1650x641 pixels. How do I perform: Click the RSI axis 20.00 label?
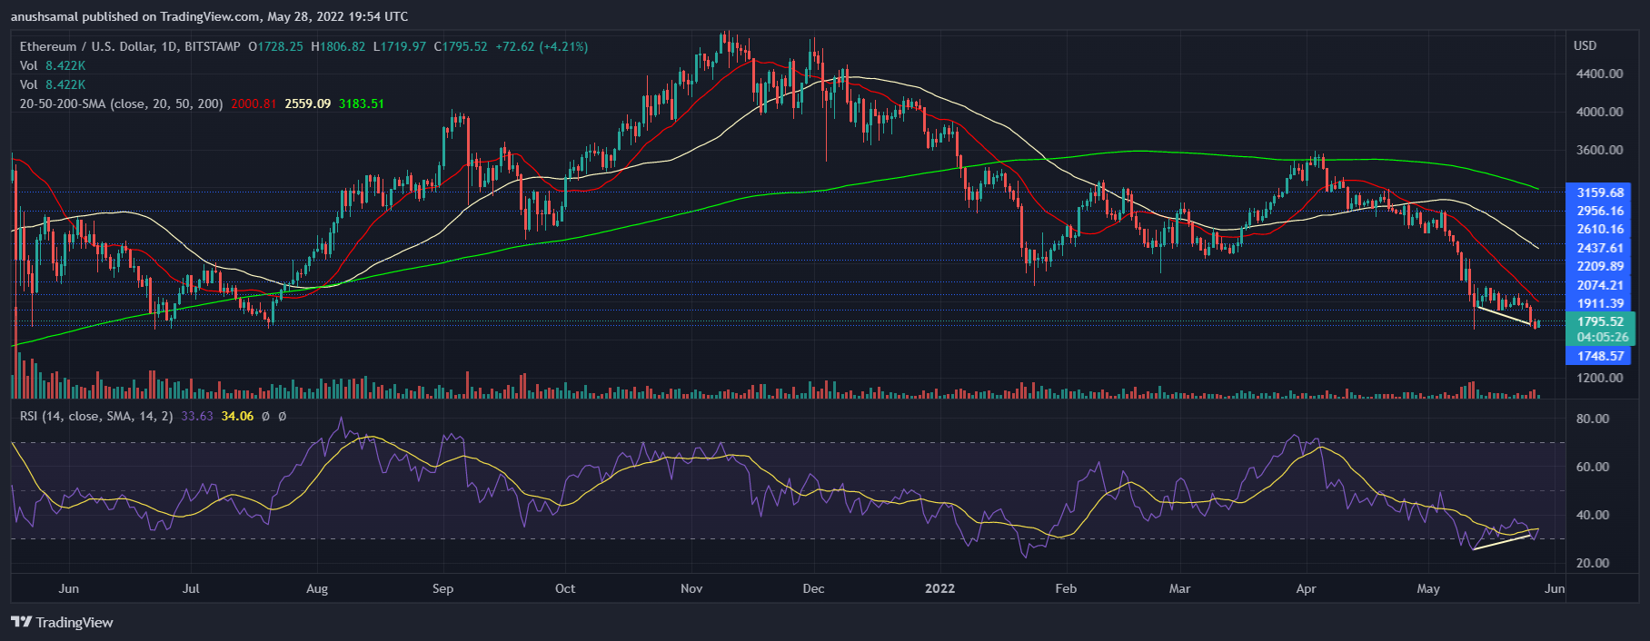[x=1593, y=563]
